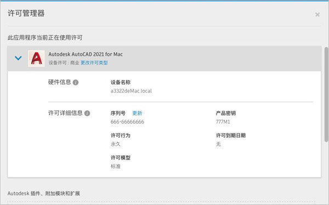Screen dimensions: 329x205
Task: Click the 永久 value under 许可行为
Action: click(x=116, y=144)
